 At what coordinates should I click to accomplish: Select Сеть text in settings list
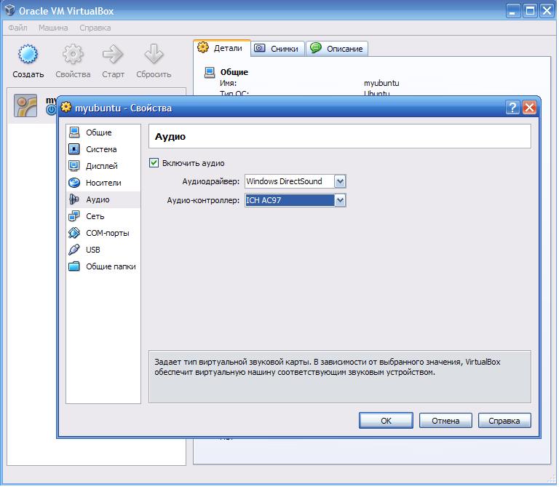pyautogui.click(x=95, y=216)
